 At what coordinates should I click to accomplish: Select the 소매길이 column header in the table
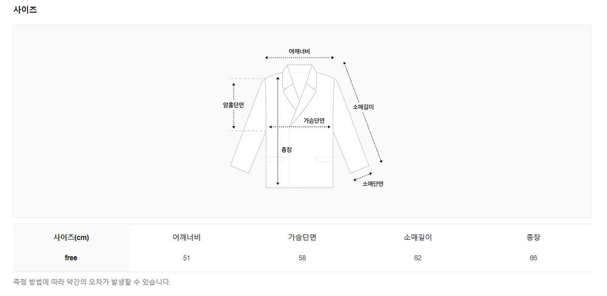[x=418, y=237]
